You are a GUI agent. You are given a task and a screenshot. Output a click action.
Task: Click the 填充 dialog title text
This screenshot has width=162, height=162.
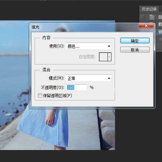35,27
